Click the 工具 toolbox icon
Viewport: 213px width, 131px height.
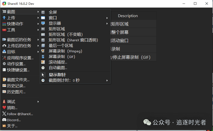(4, 30)
